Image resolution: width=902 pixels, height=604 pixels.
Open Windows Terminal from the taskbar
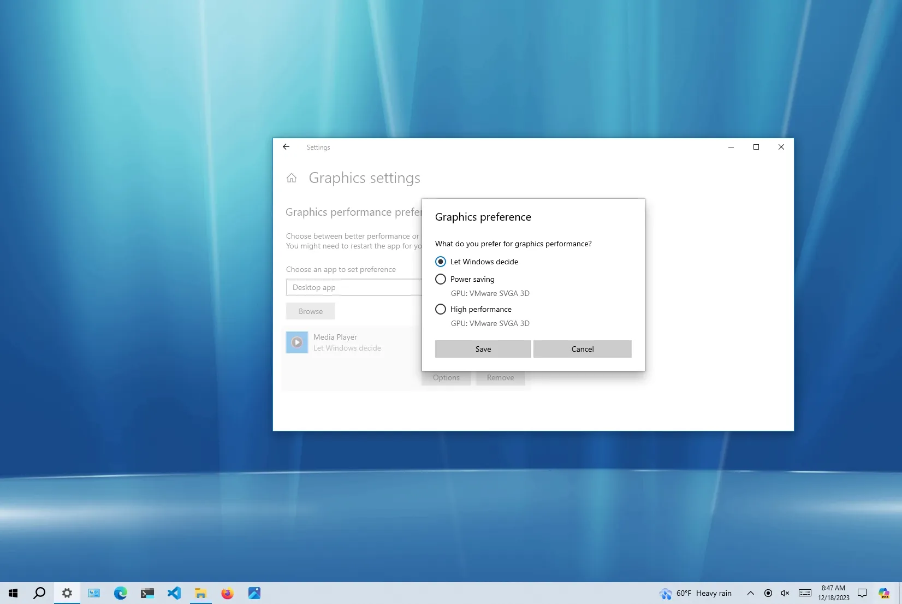point(147,593)
